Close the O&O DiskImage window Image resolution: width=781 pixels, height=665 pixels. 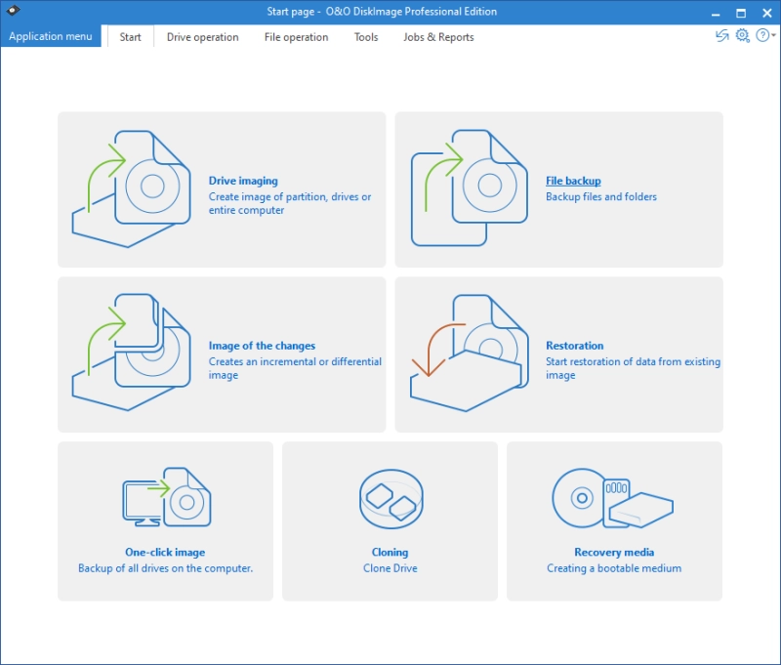(767, 13)
